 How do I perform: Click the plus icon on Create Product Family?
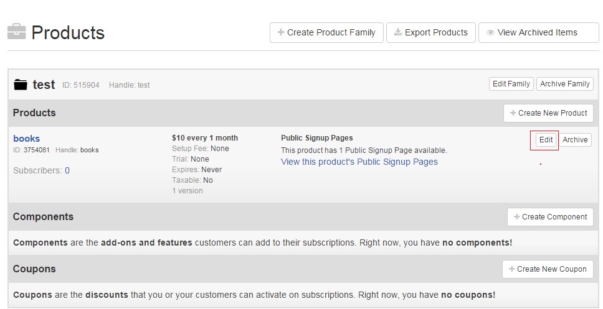pyautogui.click(x=281, y=32)
